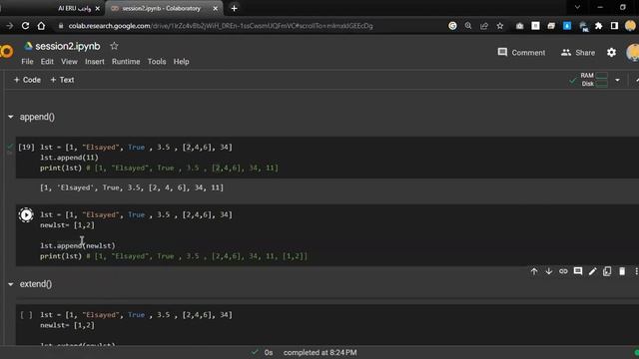This screenshot has height=359, width=639.
Task: Click the 'completed at 8:24 PM' status
Action: (x=319, y=352)
